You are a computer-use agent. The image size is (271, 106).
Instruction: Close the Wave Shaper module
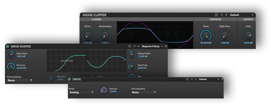tap(166, 46)
